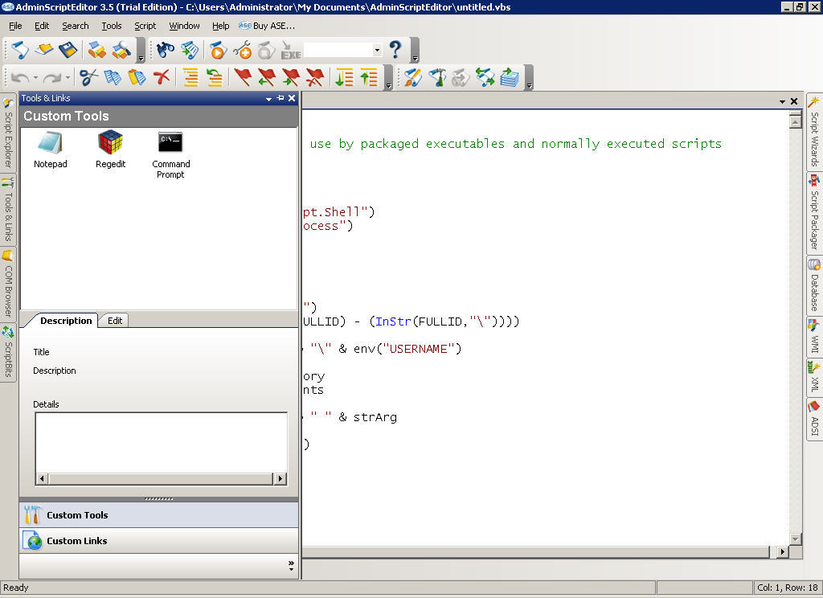823x598 pixels.
Task: Open the Script menu
Action: pyautogui.click(x=145, y=26)
